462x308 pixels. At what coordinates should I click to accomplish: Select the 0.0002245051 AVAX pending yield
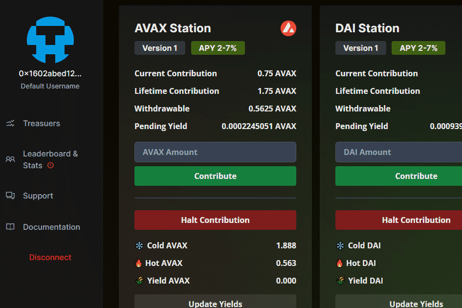[x=259, y=126]
